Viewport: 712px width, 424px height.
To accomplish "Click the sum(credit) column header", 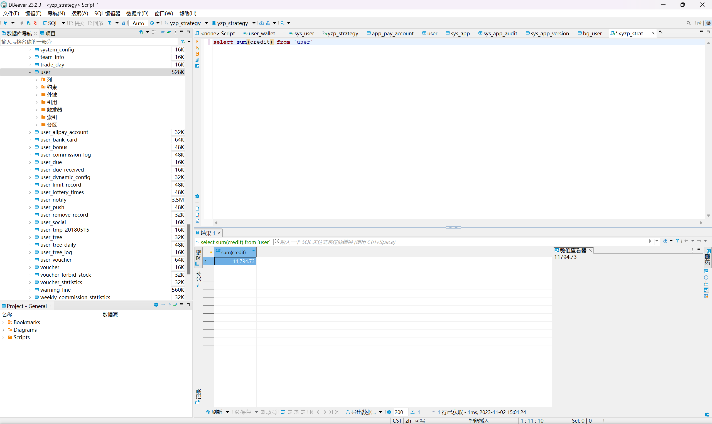I will point(235,252).
